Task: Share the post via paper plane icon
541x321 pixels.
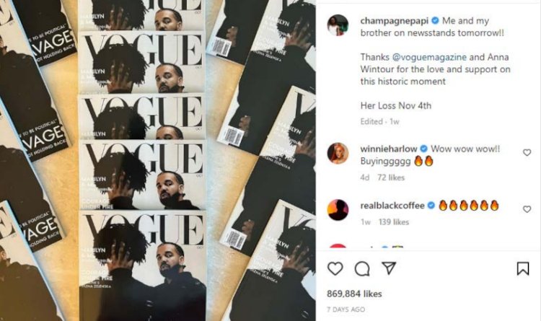Action: tap(389, 268)
